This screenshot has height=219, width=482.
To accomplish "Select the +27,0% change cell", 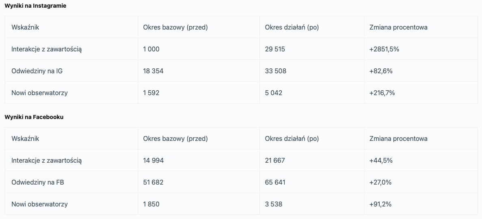I will (x=380, y=182).
